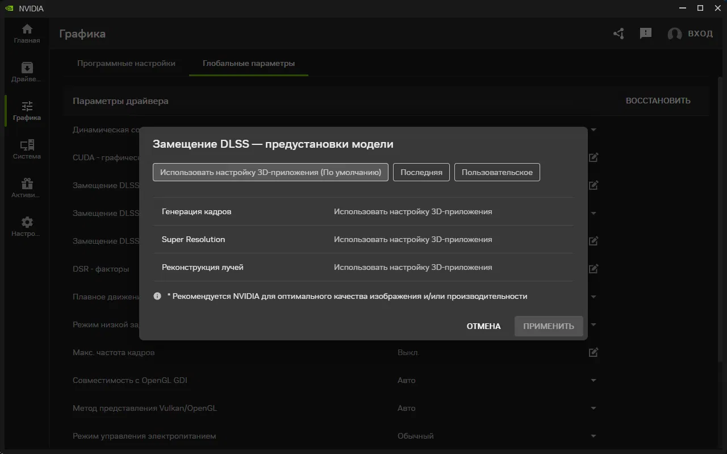
Task: Click the ВХОД sign-in link
Action: coord(700,34)
